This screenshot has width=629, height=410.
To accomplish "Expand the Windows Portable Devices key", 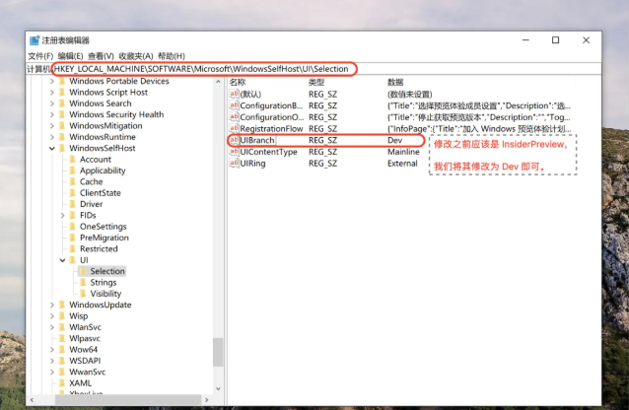I will [x=52, y=81].
